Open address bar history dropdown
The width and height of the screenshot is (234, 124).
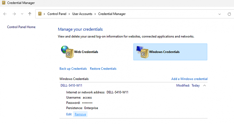[220, 14]
